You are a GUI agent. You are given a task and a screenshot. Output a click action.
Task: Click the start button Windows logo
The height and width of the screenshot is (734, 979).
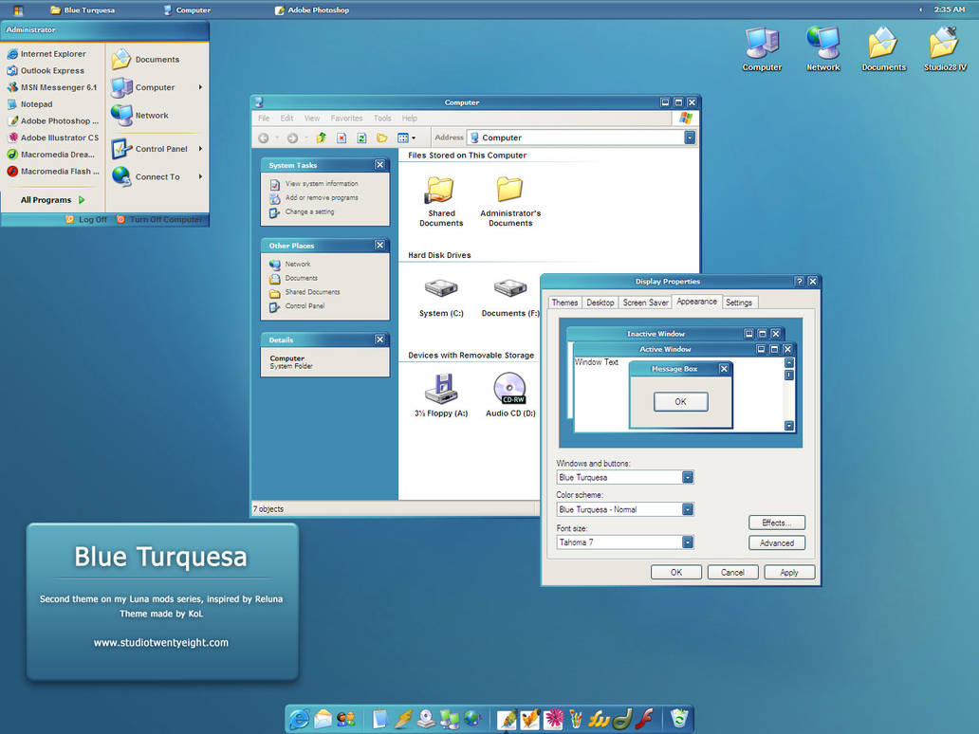(x=18, y=10)
